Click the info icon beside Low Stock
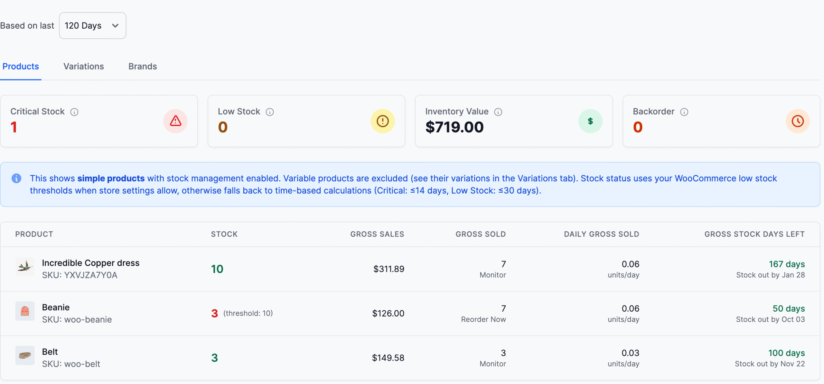This screenshot has height=384, width=824. (270, 112)
